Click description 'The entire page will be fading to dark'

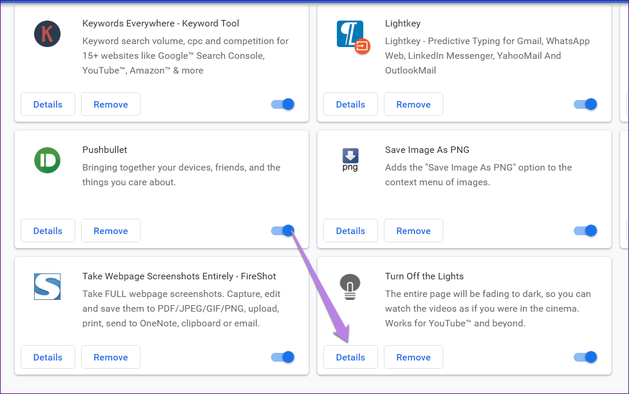tap(488, 309)
